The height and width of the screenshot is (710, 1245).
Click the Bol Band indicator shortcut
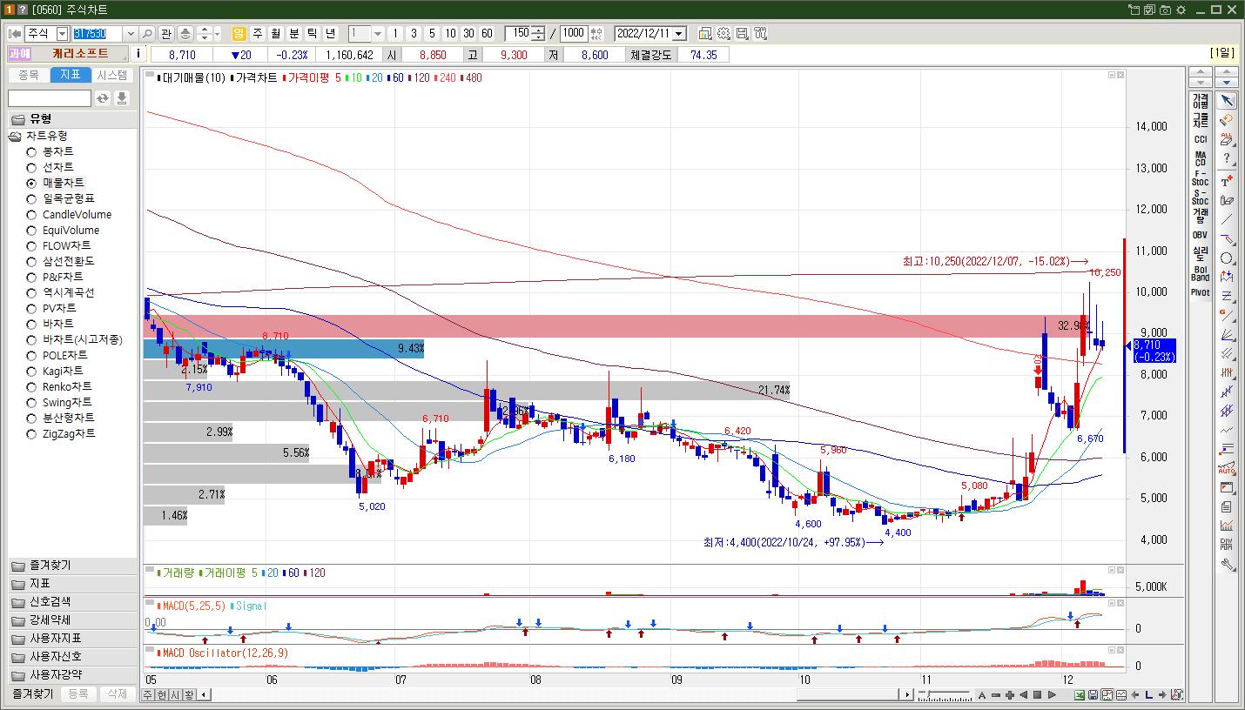[x=1201, y=273]
